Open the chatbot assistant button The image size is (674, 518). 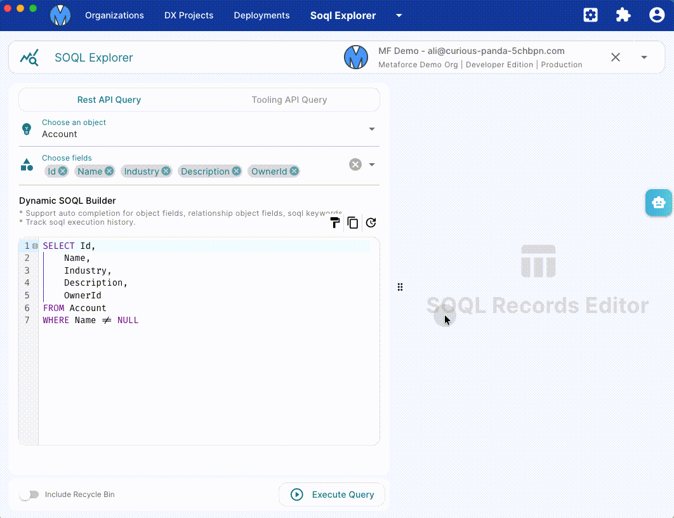pos(658,203)
